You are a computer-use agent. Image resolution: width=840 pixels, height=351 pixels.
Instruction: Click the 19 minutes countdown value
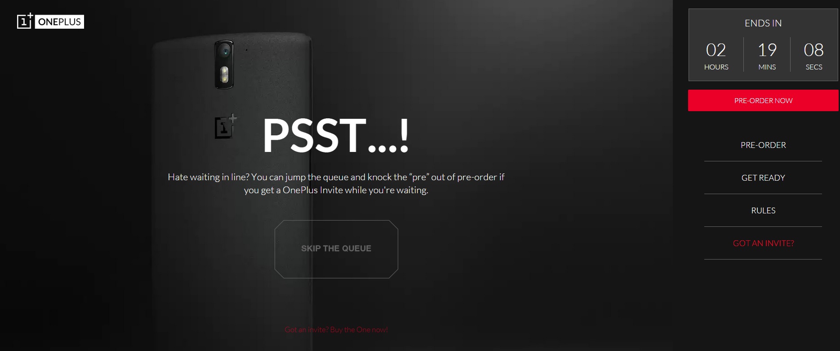pos(767,50)
